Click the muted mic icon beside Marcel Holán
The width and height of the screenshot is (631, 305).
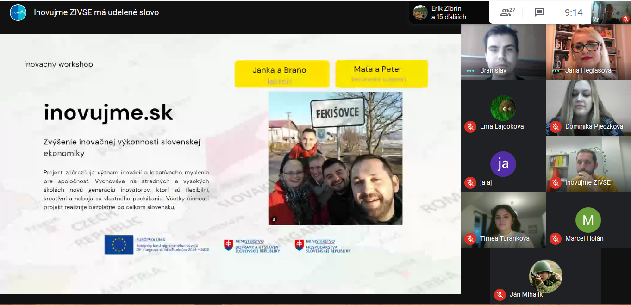556,238
